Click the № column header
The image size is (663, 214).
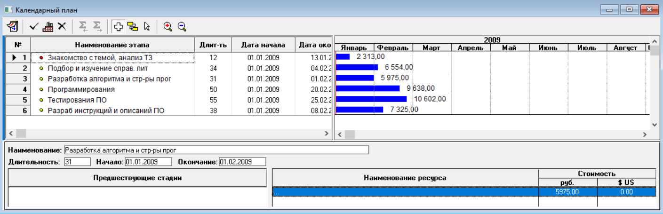click(x=18, y=45)
